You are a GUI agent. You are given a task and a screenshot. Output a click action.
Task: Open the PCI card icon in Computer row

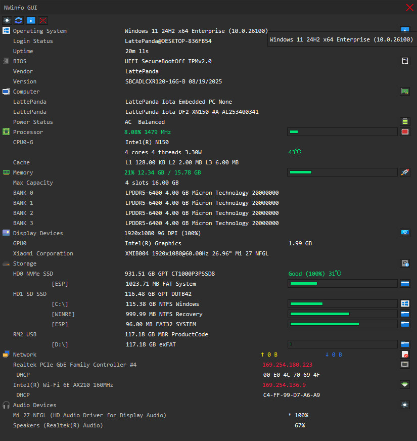pyautogui.click(x=405, y=92)
